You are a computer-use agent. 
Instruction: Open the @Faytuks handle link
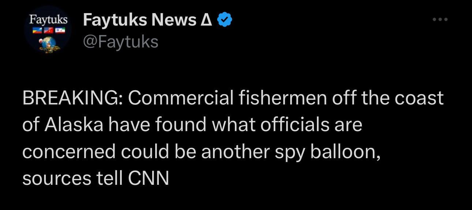(x=121, y=42)
